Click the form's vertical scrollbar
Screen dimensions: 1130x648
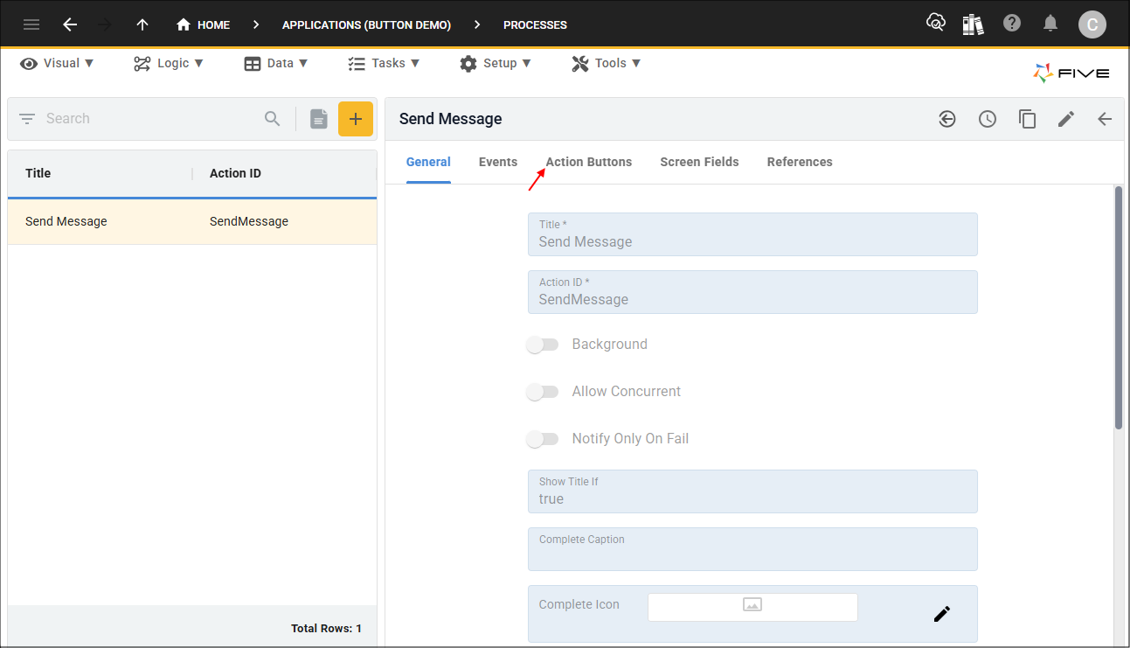coord(1119,307)
